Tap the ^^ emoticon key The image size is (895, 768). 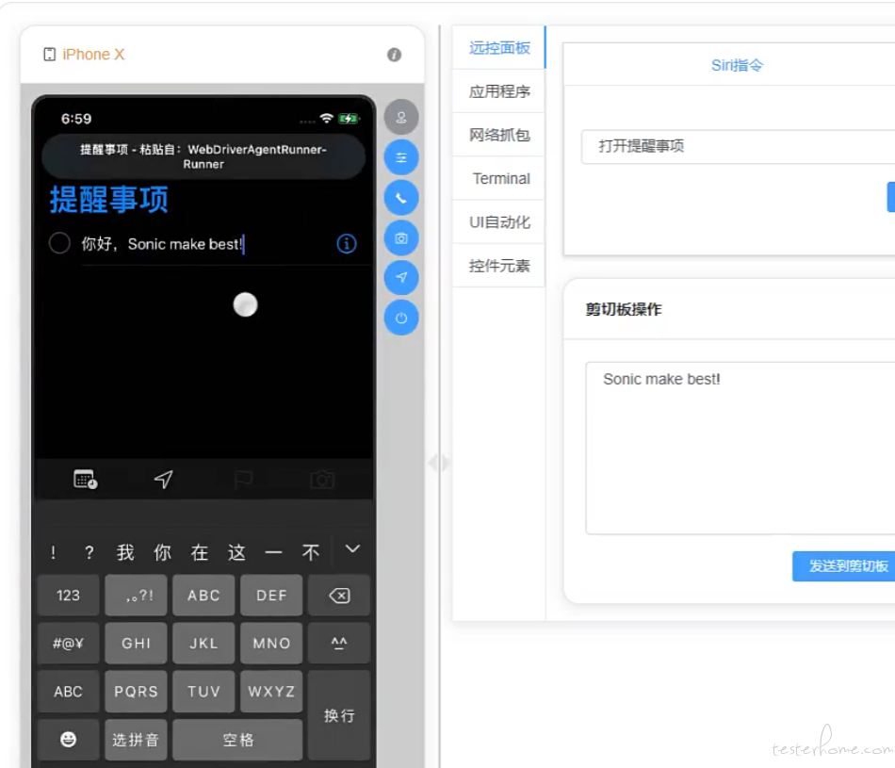point(339,643)
